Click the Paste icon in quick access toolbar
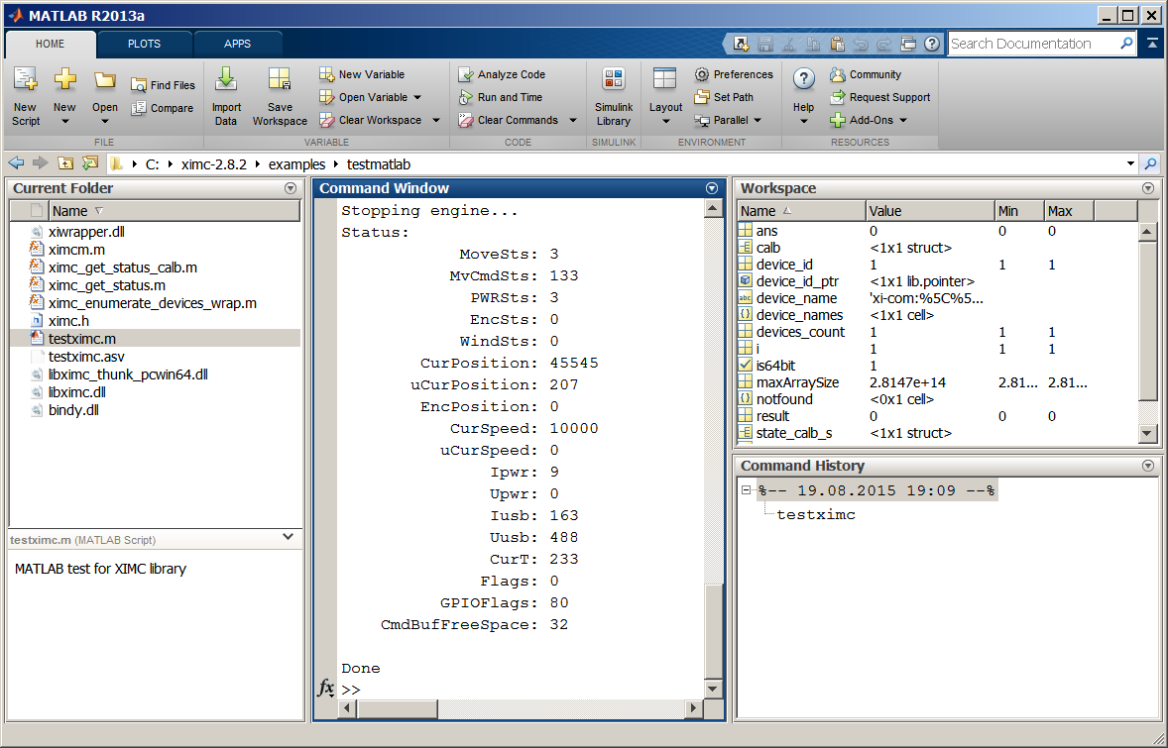This screenshot has height=748, width=1168. [837, 44]
